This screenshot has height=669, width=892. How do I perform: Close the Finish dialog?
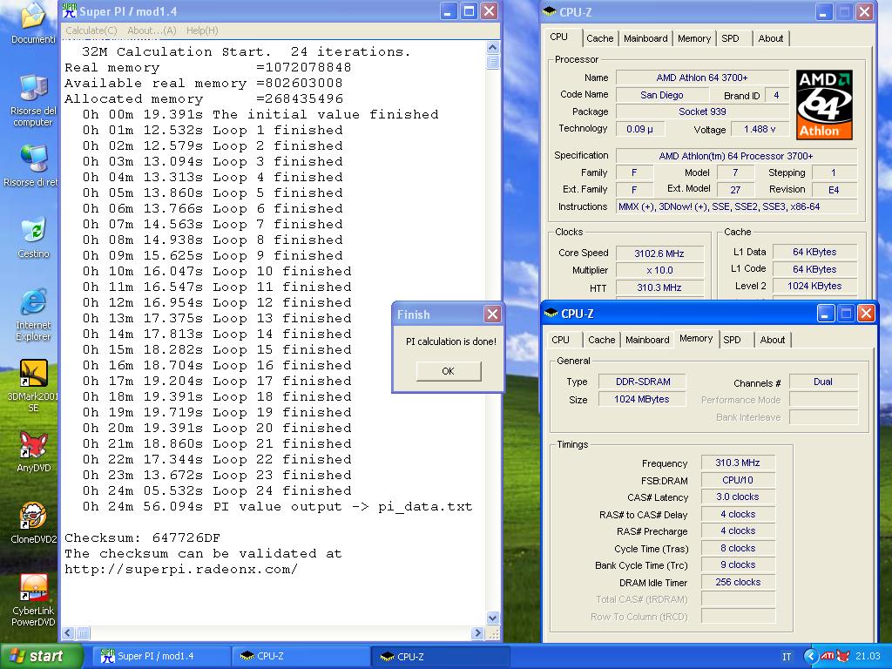coord(493,314)
